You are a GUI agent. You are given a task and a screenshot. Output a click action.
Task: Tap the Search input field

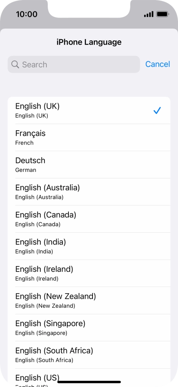[x=74, y=64]
